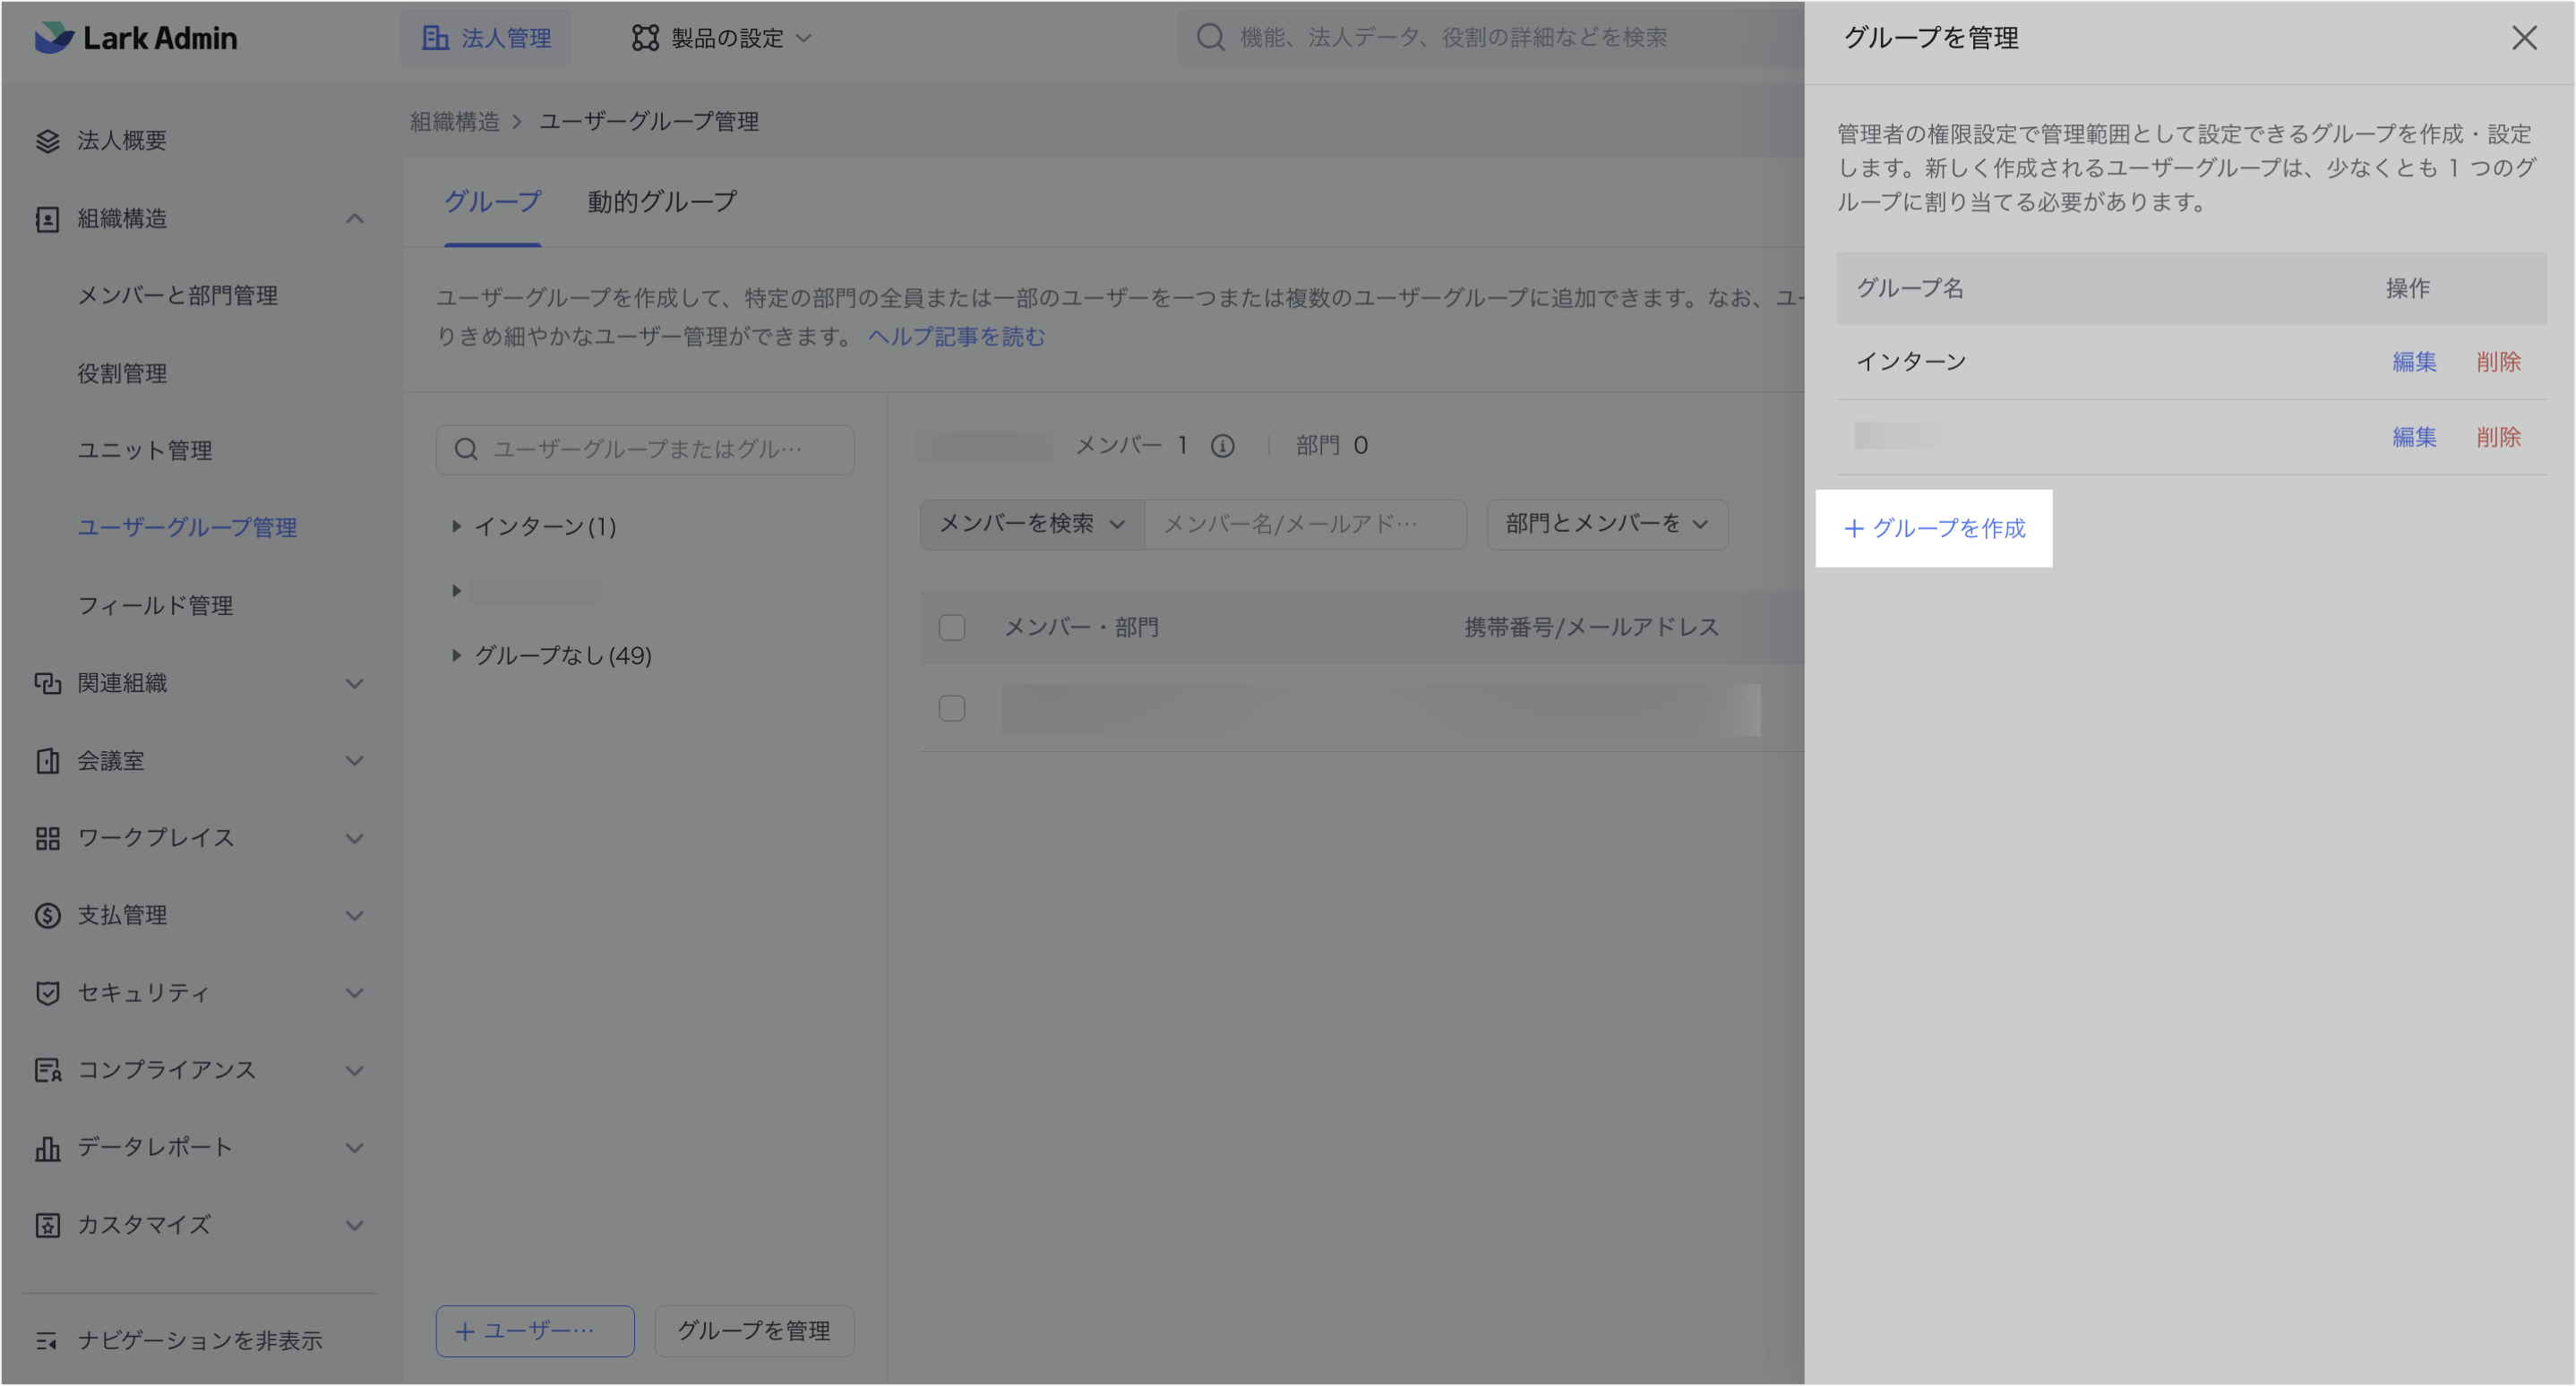Image resolution: width=2576 pixels, height=1386 pixels.
Task: Click the 関連組織 sidebar icon
Action: 47,683
